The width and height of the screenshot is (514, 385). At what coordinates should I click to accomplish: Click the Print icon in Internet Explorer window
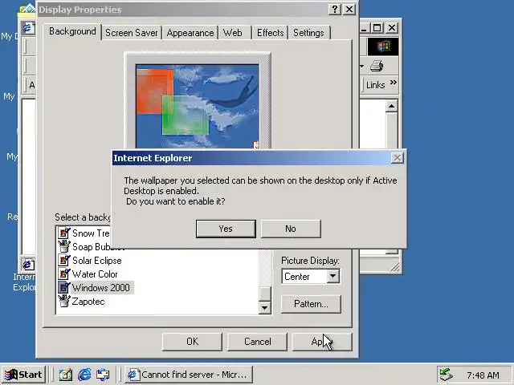(x=377, y=66)
